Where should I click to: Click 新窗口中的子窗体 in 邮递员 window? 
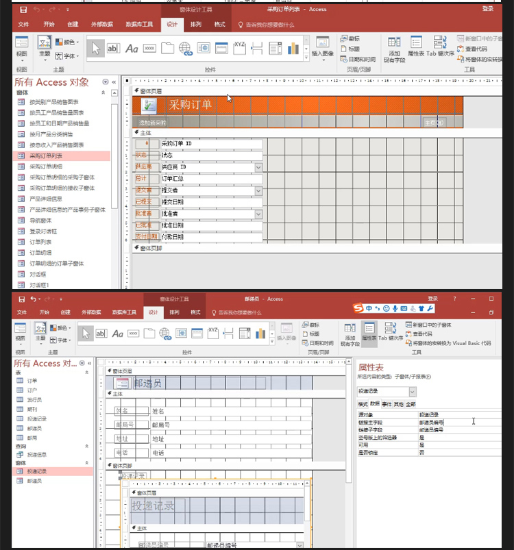428,325
